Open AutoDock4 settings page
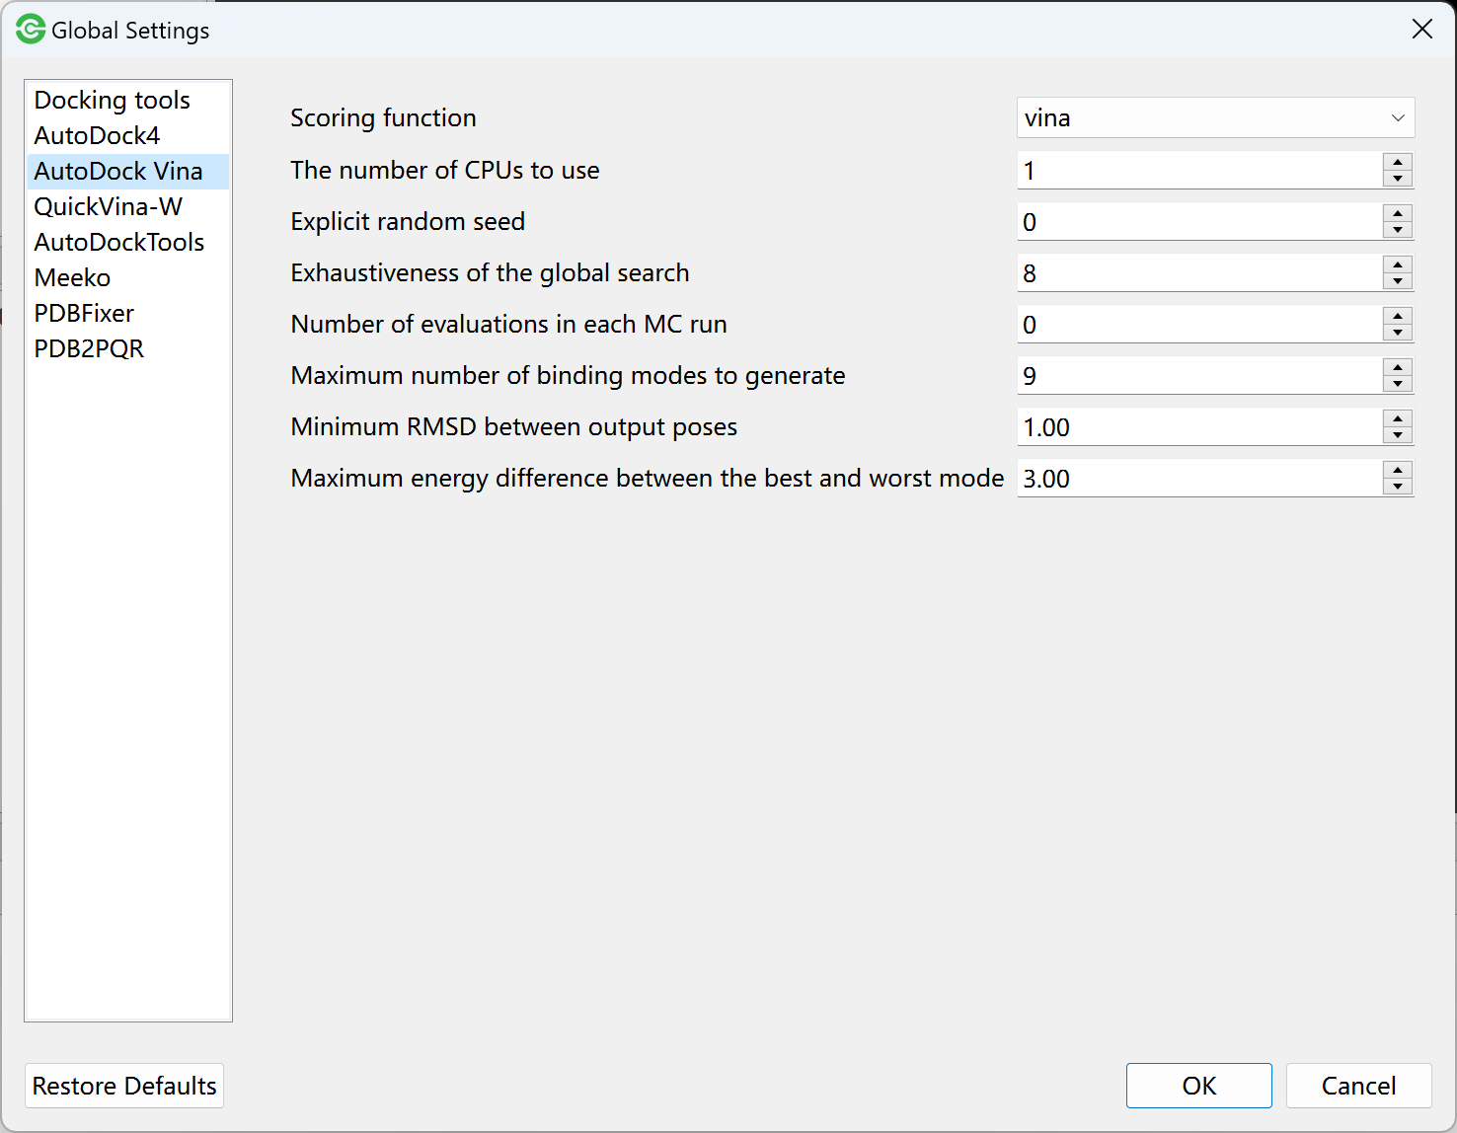 tap(128, 135)
